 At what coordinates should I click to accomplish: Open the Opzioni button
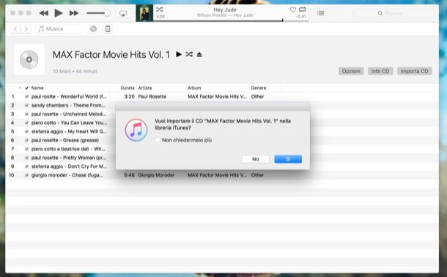[x=351, y=71]
